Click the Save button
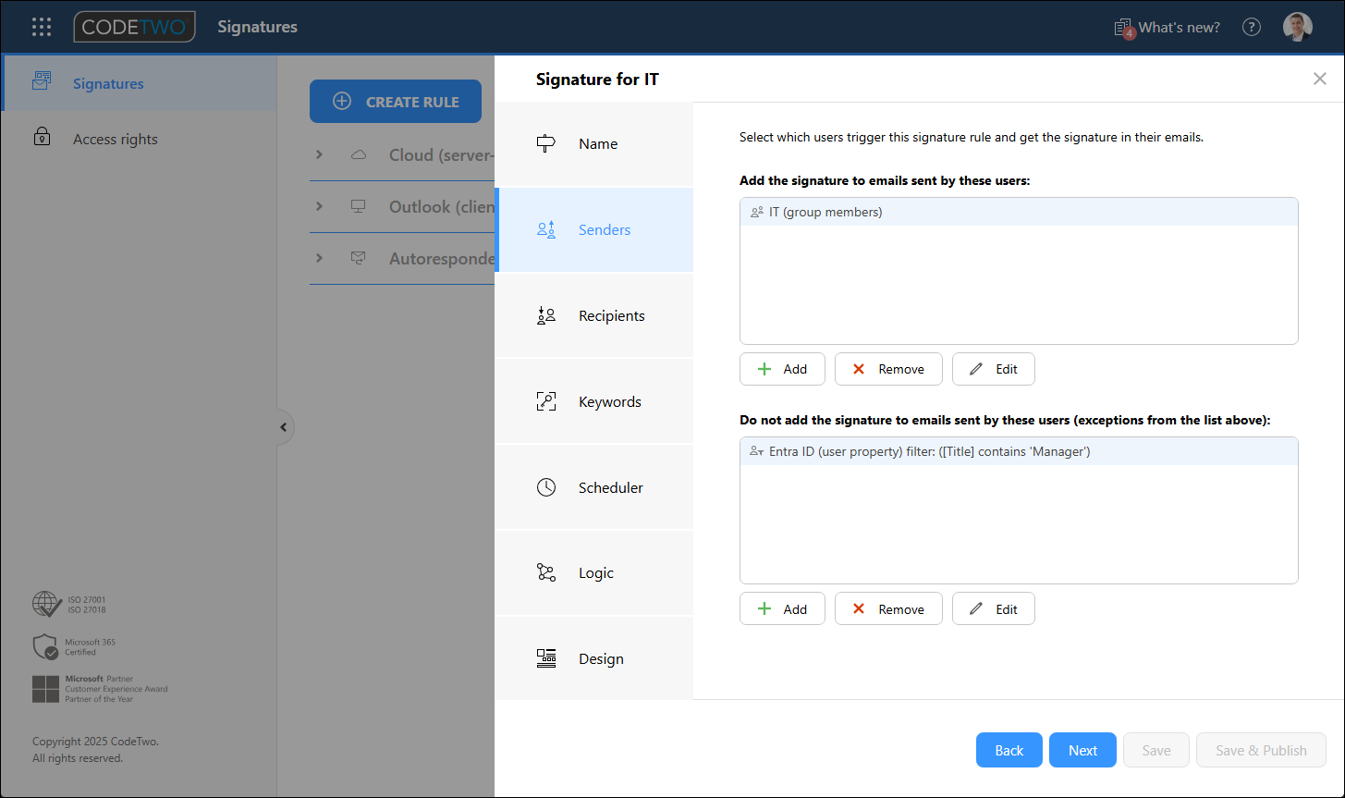Viewport: 1345px width, 798px height. [x=1156, y=750]
